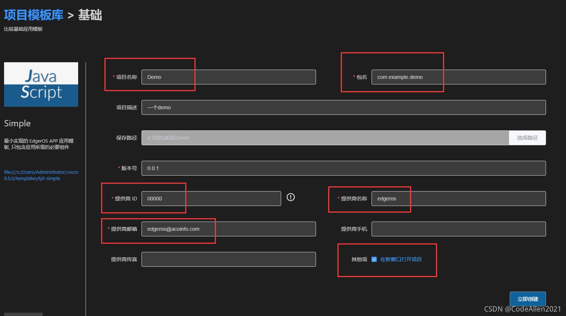Toggle the 在新窗口打开项目 checkbox
The height and width of the screenshot is (316, 566).
374,259
